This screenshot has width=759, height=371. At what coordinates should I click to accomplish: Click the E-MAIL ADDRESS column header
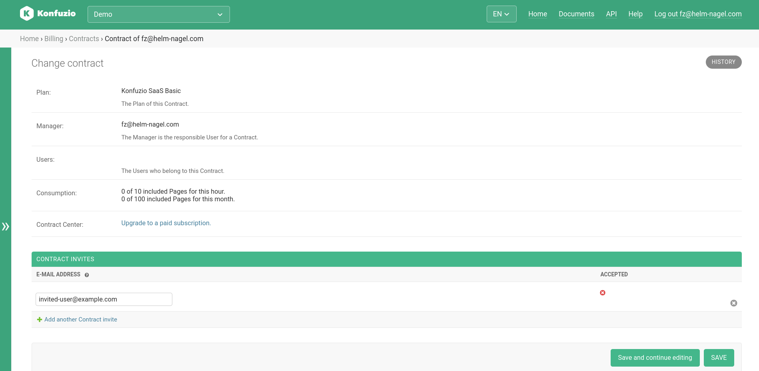click(x=58, y=274)
